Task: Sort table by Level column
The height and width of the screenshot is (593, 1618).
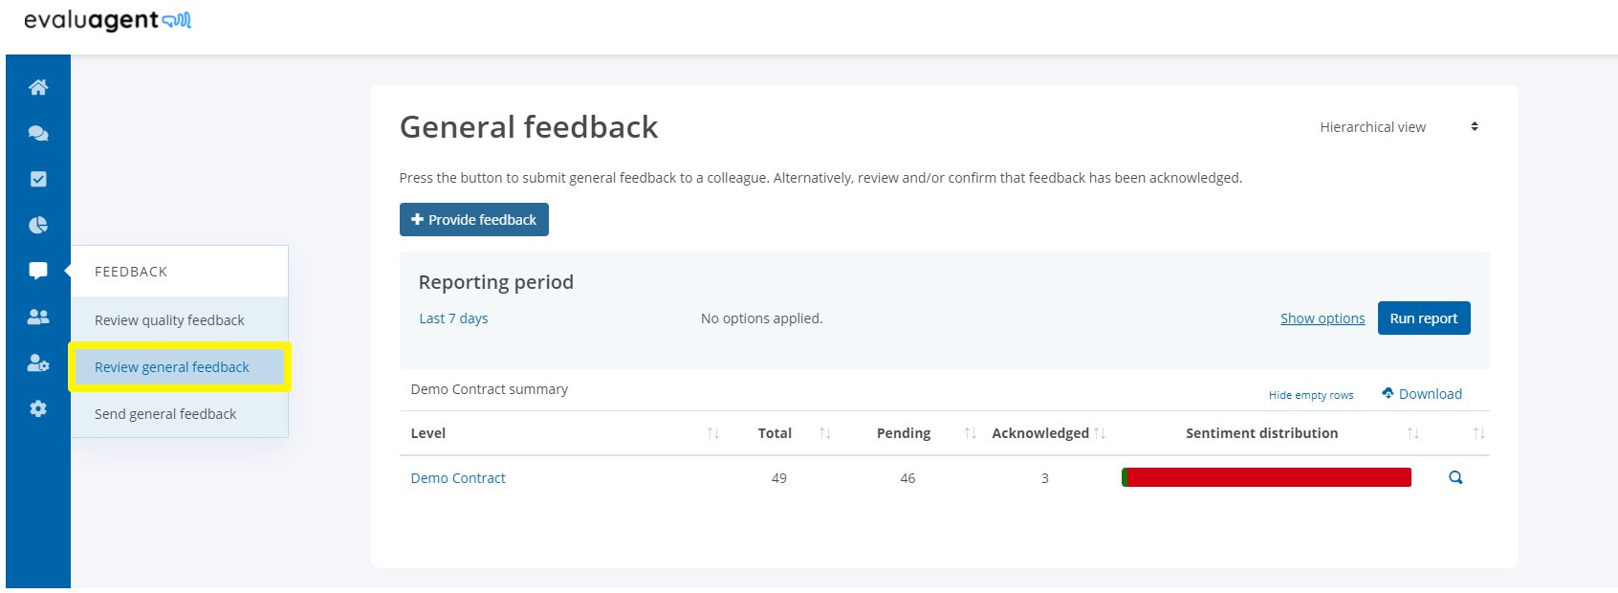Action: 713,433
